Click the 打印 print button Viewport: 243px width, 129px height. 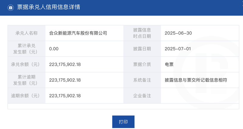123,122
